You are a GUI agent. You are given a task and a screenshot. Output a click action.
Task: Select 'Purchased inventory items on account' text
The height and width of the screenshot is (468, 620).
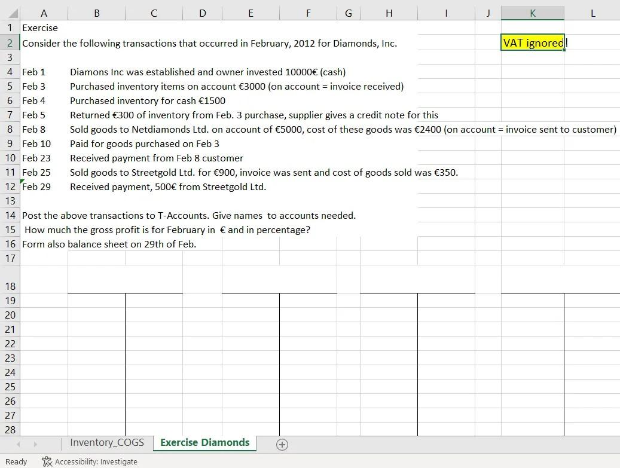(237, 86)
